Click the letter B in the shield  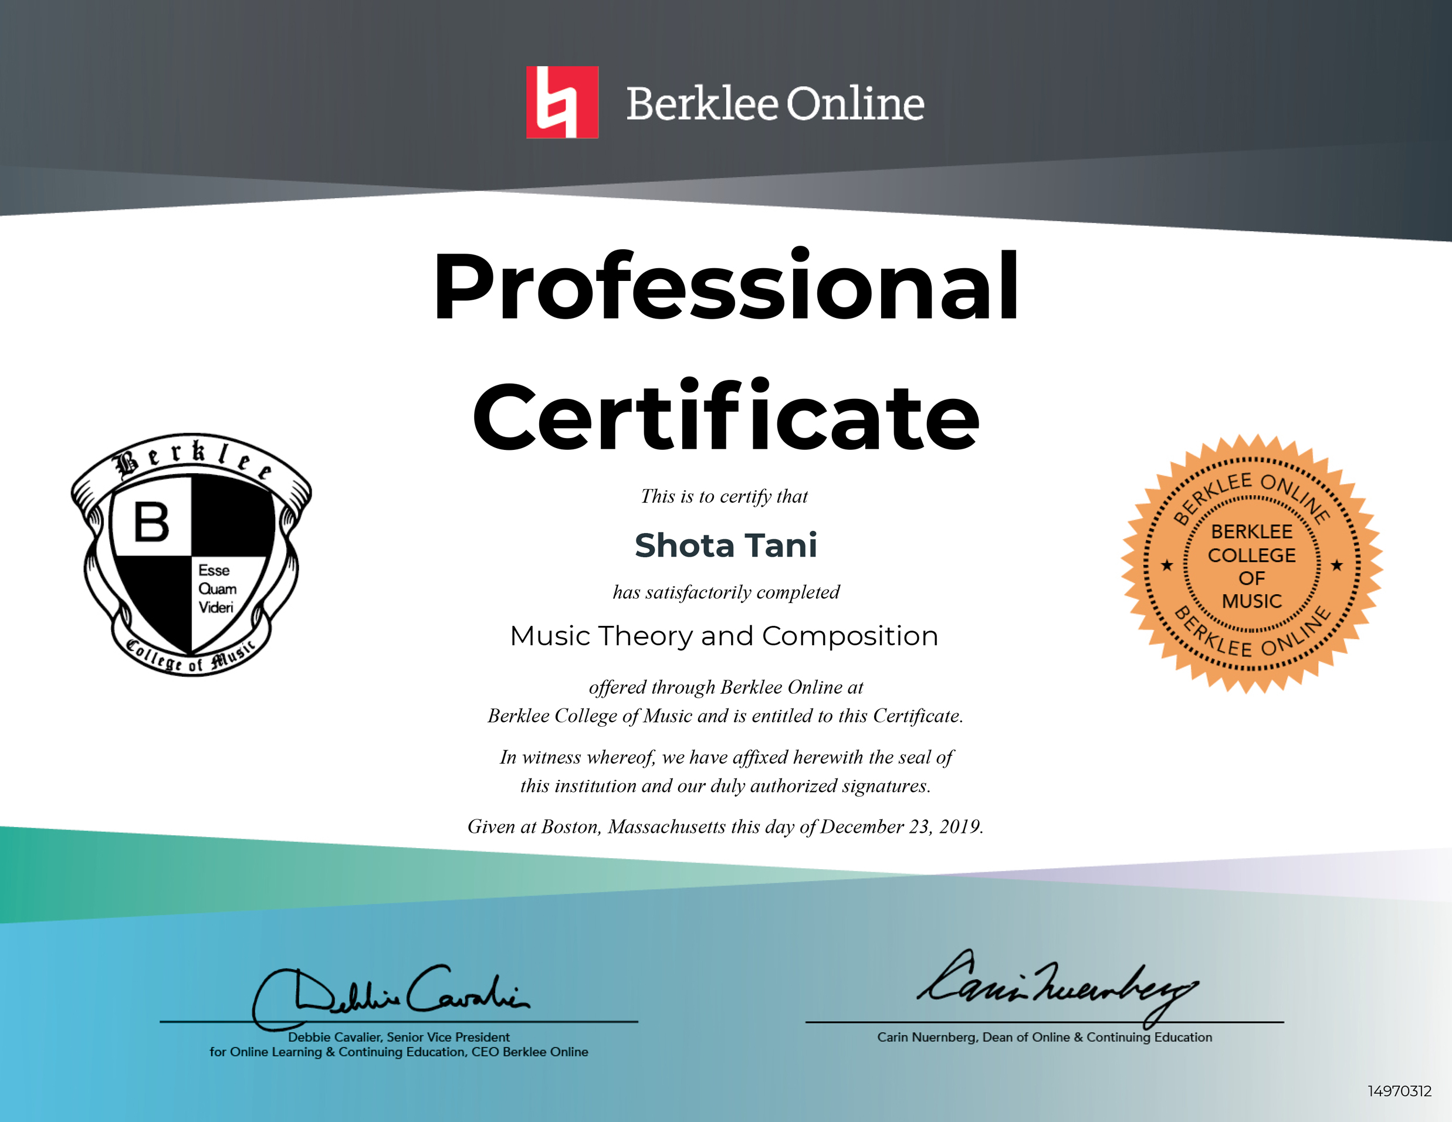tap(151, 523)
